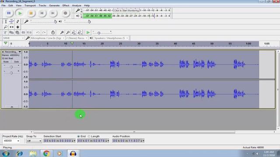Open the Transport menu

pyautogui.click(x=30, y=6)
